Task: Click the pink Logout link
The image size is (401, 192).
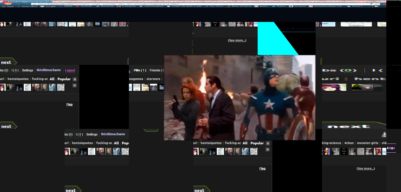Action: (70, 70)
